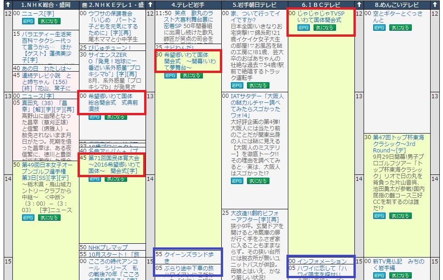Screen dimensions: 443x280
Task: Click iEPG under じゃじゃじゃTVSP いわて国体開会式
Action: pos(303,28)
